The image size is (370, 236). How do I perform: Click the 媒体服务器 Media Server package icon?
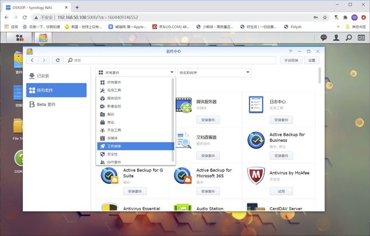coord(184,105)
